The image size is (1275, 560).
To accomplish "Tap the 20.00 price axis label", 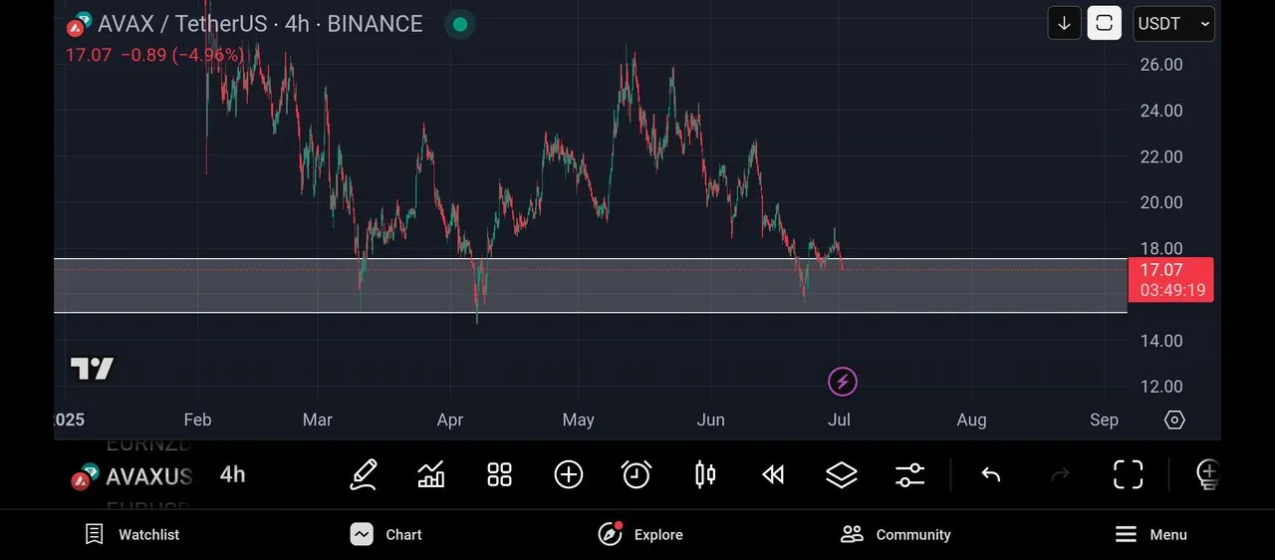I will click(1161, 202).
